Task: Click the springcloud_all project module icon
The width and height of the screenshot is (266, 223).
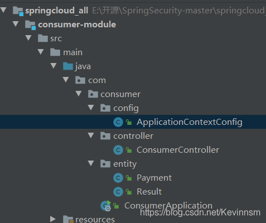Action: (18, 11)
